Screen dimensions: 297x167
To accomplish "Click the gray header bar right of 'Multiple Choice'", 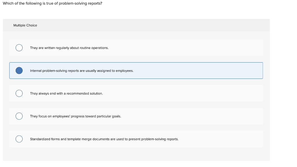I will [160, 25].
